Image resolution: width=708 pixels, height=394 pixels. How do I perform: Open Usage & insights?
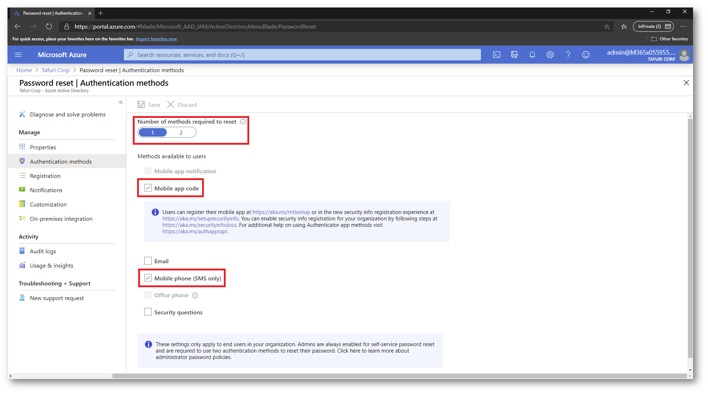[51, 265]
